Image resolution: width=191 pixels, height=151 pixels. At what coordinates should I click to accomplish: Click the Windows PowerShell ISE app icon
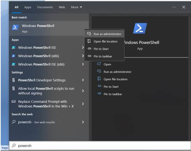[x=13, y=47]
